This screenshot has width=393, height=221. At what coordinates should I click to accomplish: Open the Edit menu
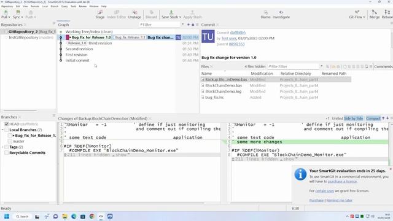pos(18,6)
